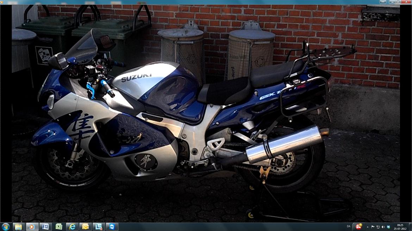The height and width of the screenshot is (231, 412).
Task: Close the photo window with the red X
Action: [x=406, y=2]
